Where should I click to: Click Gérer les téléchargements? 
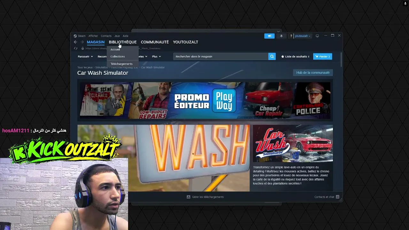click(x=205, y=197)
